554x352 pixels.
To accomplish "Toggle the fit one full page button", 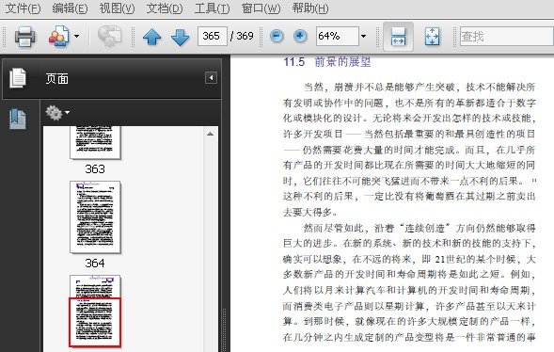I will click(432, 37).
